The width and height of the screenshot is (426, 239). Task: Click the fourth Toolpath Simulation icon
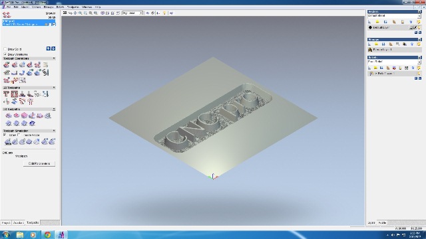[x=29, y=141]
